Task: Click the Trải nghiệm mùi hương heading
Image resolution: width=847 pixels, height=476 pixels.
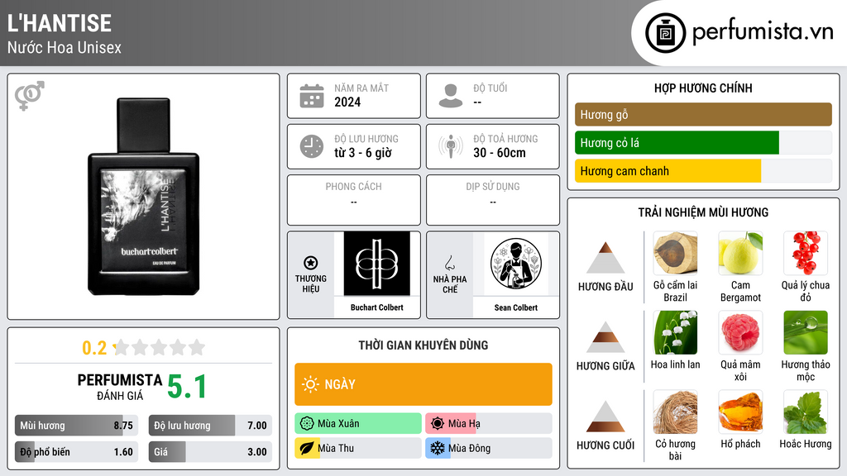Action: (x=703, y=212)
